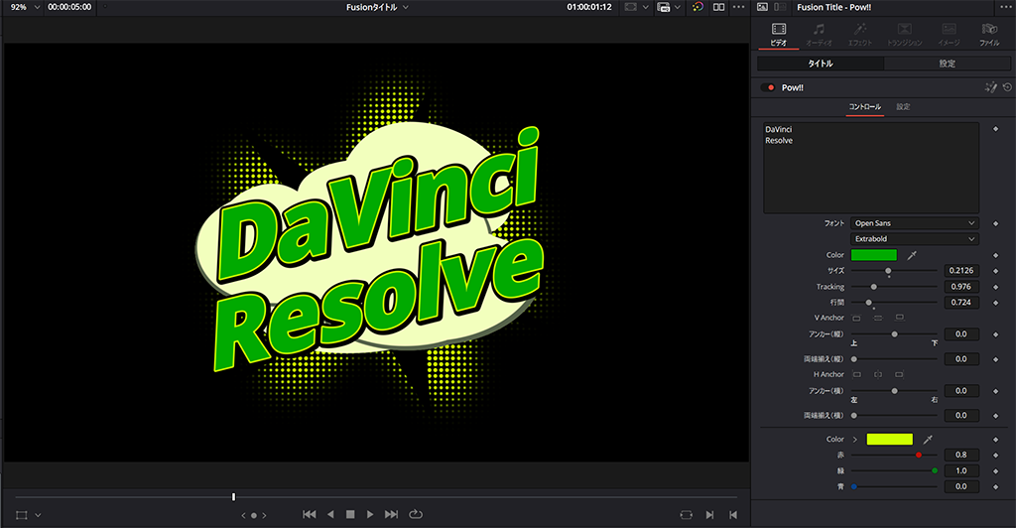Click the 00:00:05:00 duration timecode
The height and width of the screenshot is (528, 1016).
point(69,7)
